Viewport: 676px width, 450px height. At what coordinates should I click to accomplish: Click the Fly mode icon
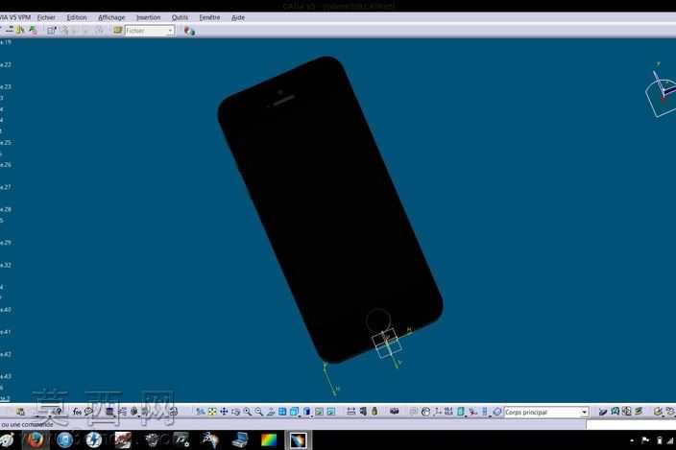coord(201,412)
